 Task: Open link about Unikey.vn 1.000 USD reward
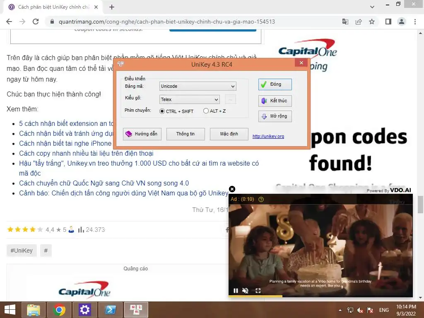pyautogui.click(x=139, y=168)
